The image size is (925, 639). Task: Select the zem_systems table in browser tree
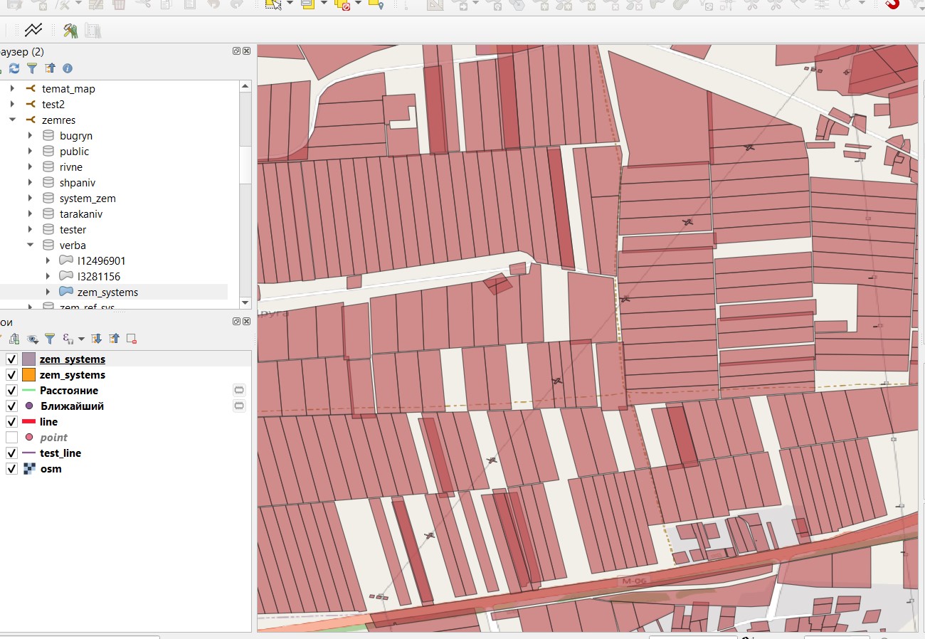coord(107,292)
